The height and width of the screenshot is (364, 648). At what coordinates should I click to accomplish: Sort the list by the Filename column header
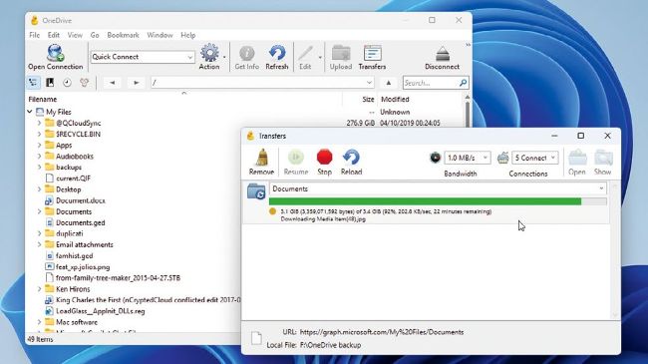(x=43, y=100)
